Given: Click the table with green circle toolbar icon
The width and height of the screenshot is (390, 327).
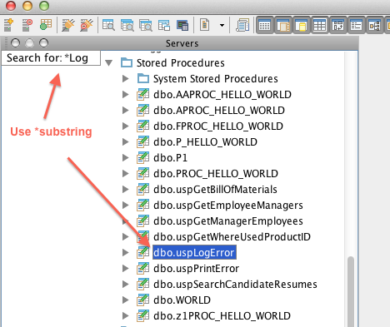Looking at the screenshot, I should tap(46, 25).
